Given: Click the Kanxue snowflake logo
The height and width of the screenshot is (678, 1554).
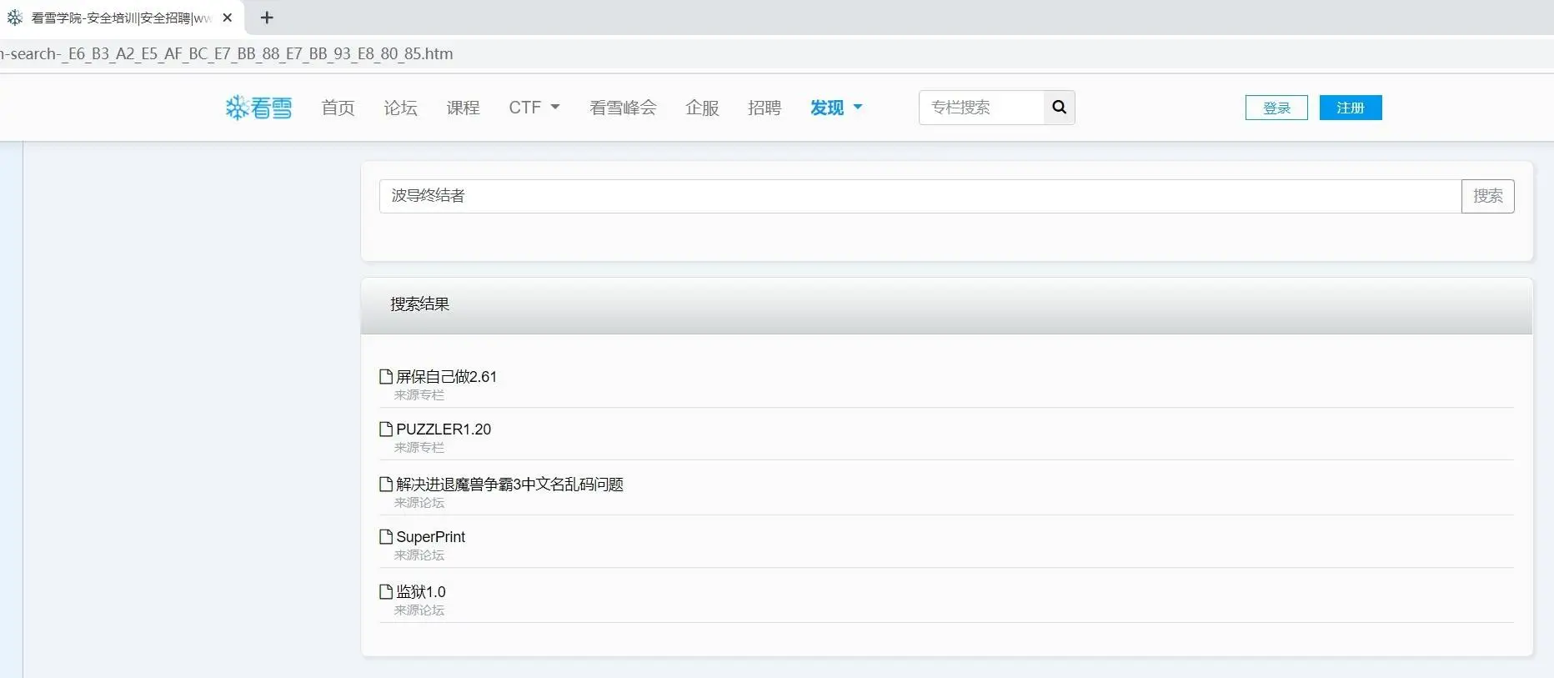Looking at the screenshot, I should [258, 108].
